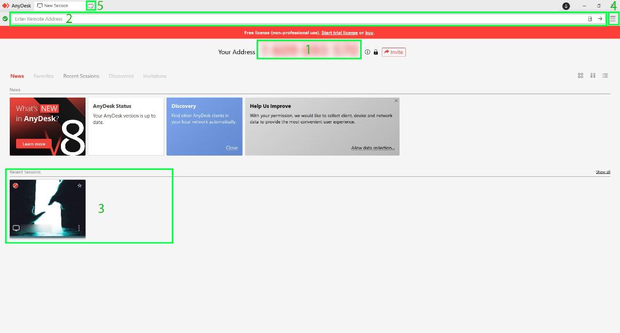Click the file transfer icon in address bar

[x=590, y=19]
